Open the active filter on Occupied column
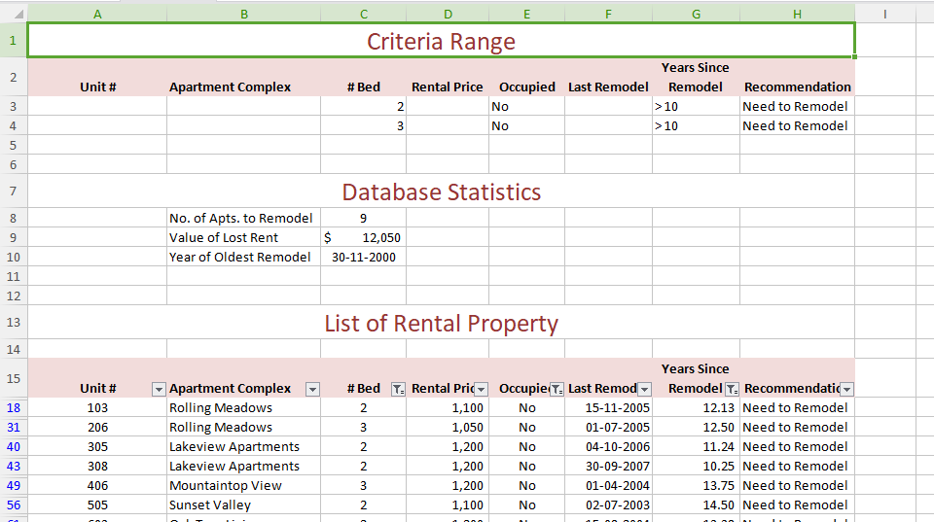 tap(556, 389)
